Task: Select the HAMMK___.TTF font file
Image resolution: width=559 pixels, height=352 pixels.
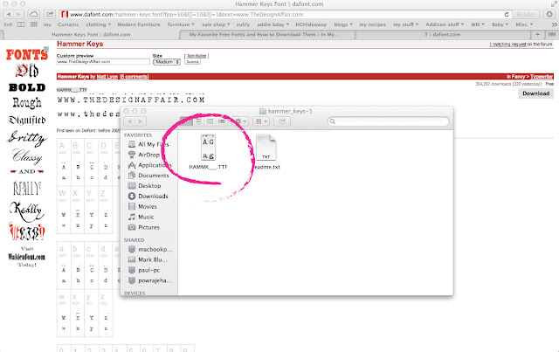Action: coord(208,152)
